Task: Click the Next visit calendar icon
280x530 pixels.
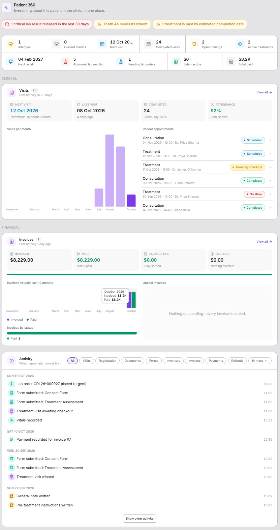Action: [102, 44]
